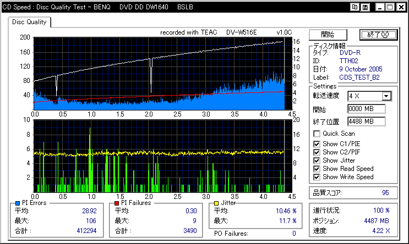Click the quality score value 95
The image size is (409, 244).
pos(385,193)
